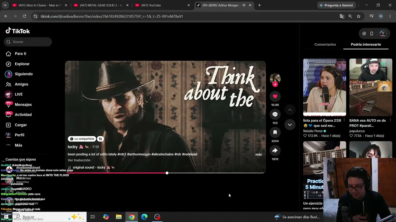The height and width of the screenshot is (222, 396).
Task: Open Chrome's translate page icon
Action: [342, 16]
